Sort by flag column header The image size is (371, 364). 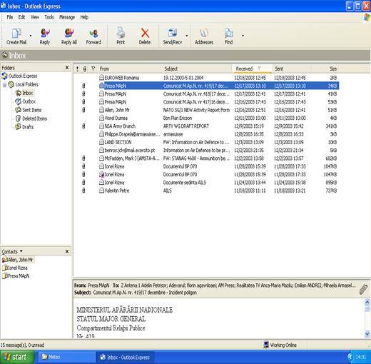[x=93, y=69]
